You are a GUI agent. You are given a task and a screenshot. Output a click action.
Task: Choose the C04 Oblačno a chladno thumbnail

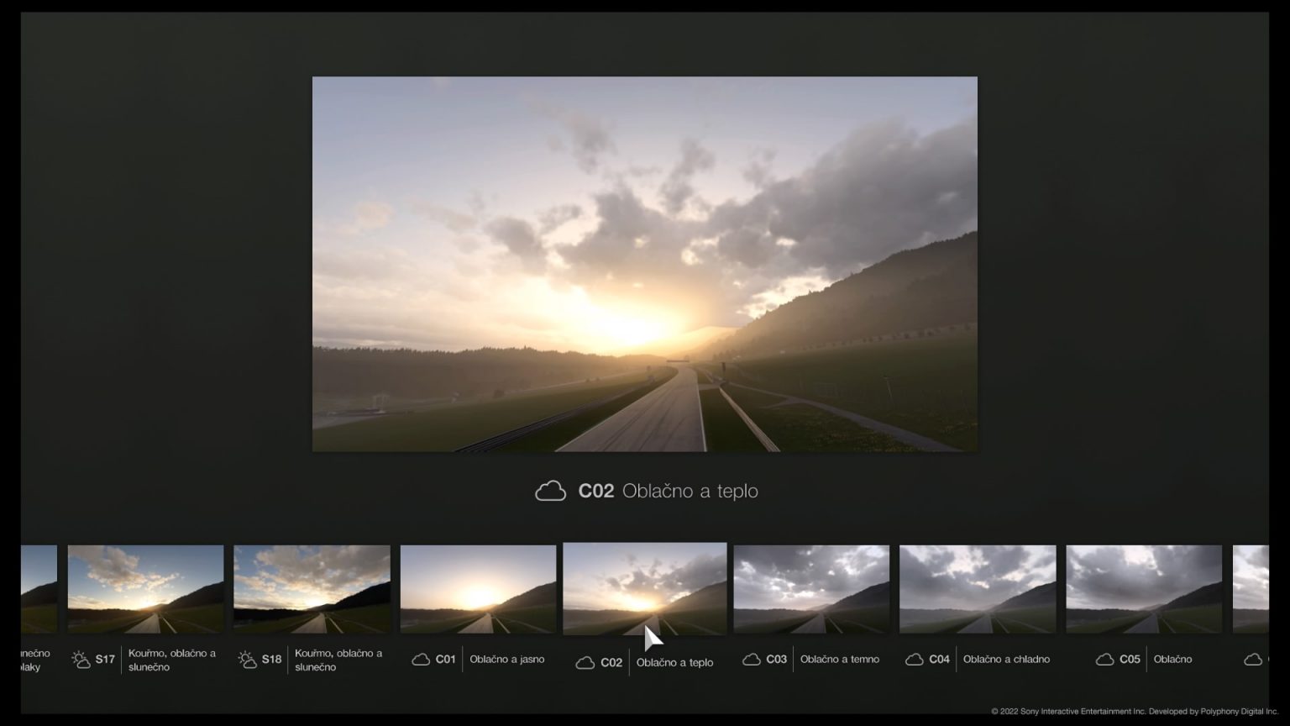pyautogui.click(x=978, y=589)
